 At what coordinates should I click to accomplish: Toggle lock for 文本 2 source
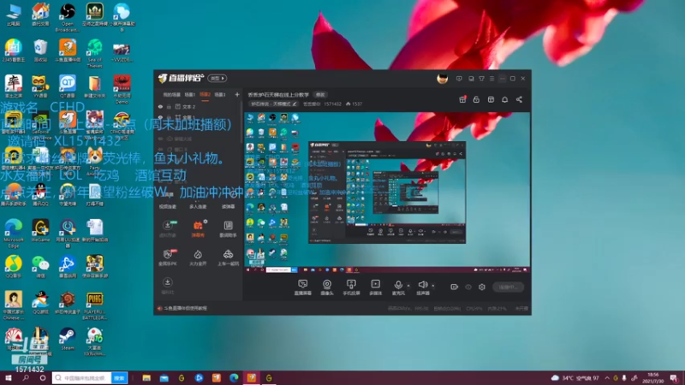click(169, 106)
